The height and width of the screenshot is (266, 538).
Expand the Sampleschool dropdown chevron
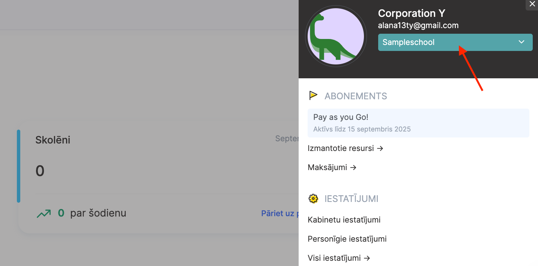521,42
